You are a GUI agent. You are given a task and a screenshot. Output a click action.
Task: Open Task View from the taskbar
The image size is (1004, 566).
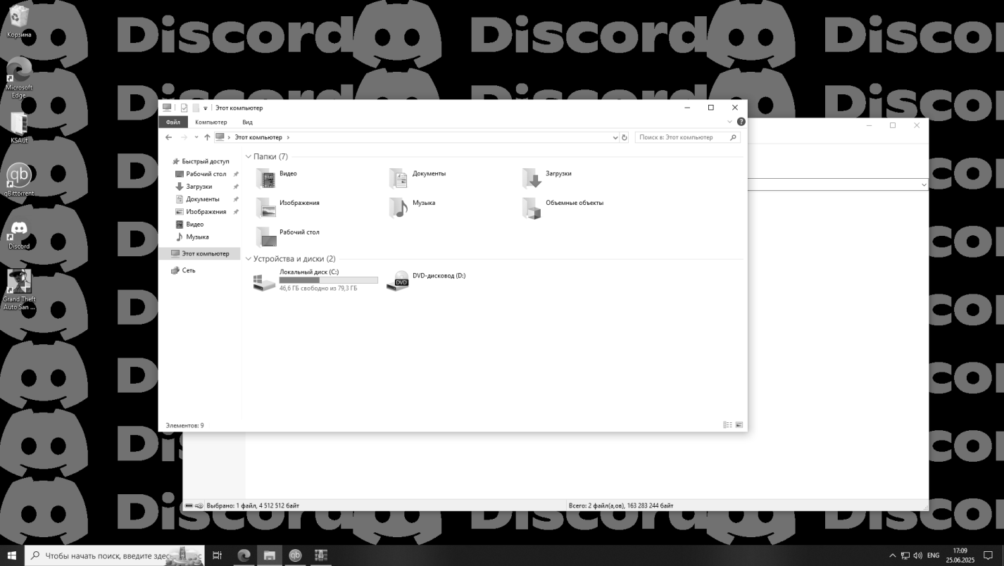click(218, 555)
